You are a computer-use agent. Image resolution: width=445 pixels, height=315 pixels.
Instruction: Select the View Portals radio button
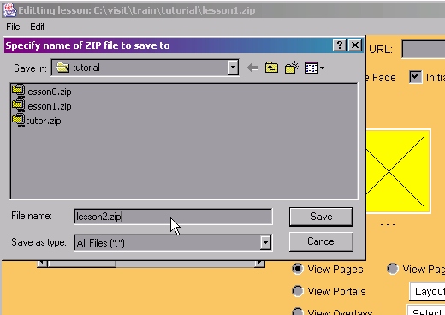298,291
